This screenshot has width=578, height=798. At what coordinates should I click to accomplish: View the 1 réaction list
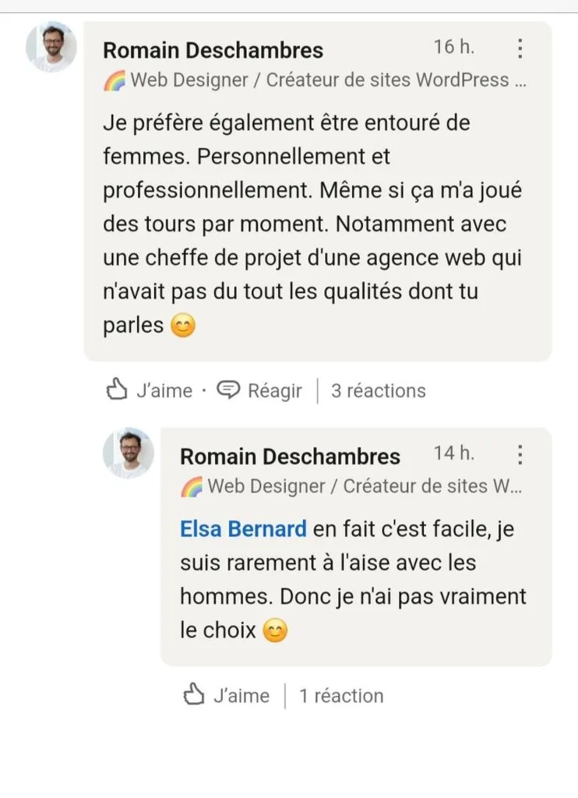point(341,696)
